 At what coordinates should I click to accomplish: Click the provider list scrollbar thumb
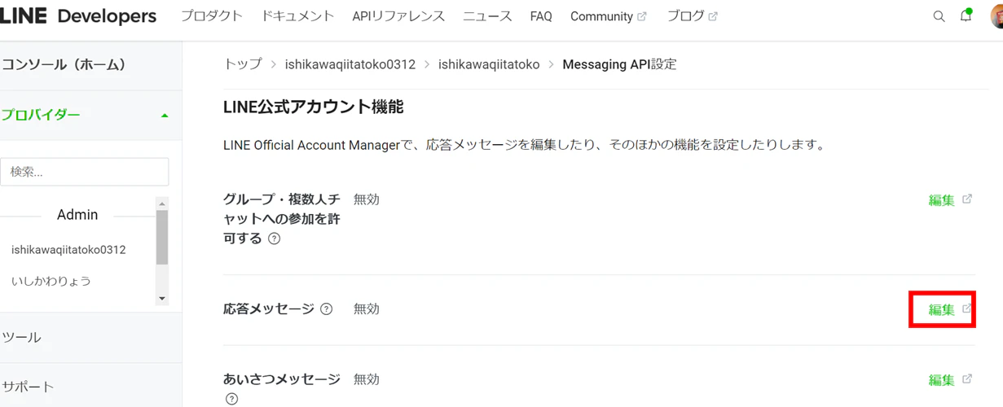tap(162, 237)
